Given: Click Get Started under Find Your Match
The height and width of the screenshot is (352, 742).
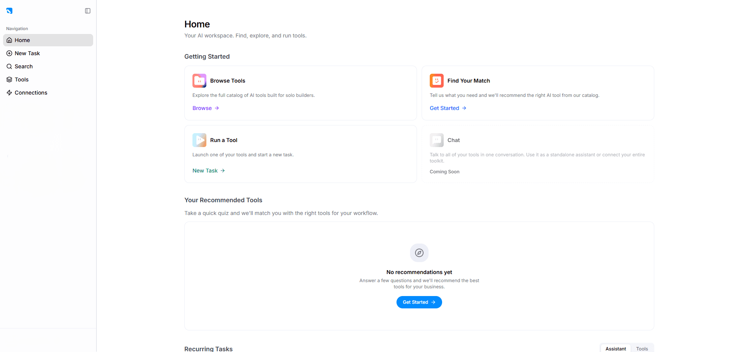Looking at the screenshot, I should (444, 108).
